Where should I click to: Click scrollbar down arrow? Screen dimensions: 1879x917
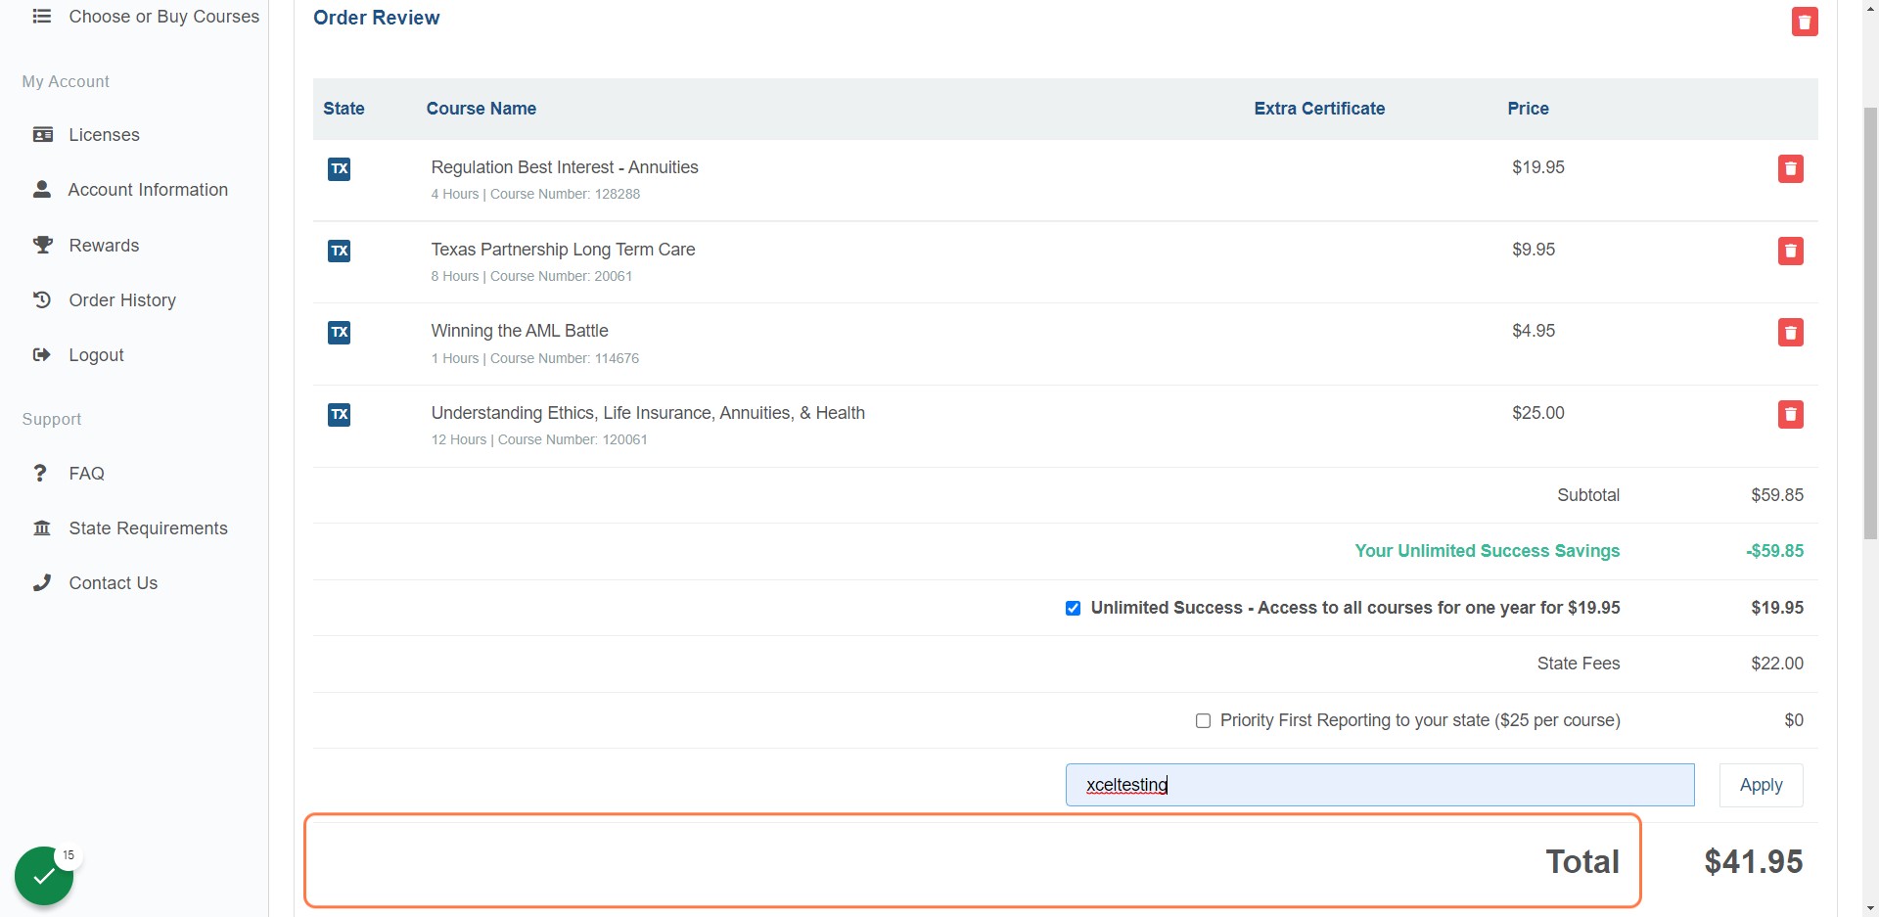tap(1870, 908)
